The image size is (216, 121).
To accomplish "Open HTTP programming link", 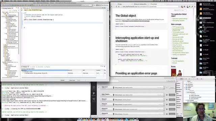I will click(178, 27).
